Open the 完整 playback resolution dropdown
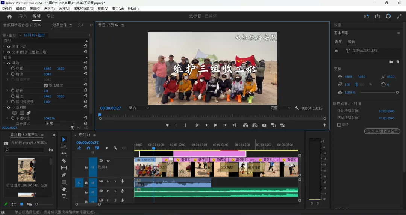This screenshot has width=406, height=215. click(280, 108)
